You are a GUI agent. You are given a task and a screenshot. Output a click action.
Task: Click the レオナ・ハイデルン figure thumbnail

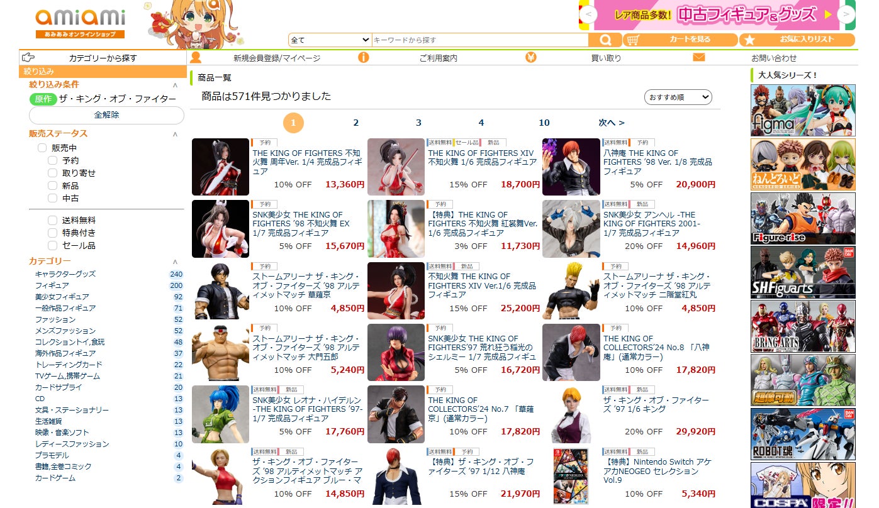pyautogui.click(x=220, y=414)
